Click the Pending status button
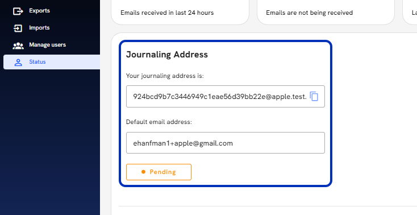This screenshot has width=417, height=215. (x=159, y=172)
